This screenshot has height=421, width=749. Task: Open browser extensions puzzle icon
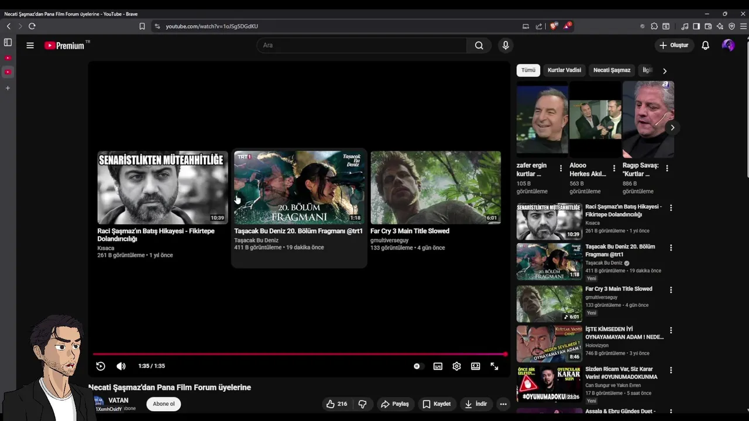point(654,26)
